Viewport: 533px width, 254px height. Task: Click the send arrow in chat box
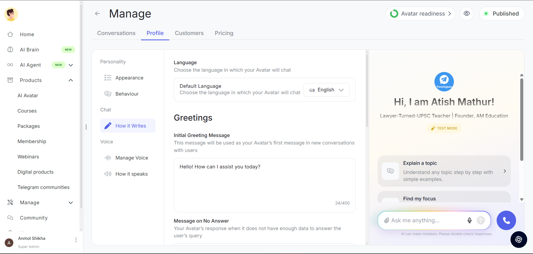click(x=481, y=220)
